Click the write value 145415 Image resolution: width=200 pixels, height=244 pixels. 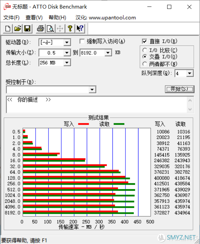pos(162,155)
